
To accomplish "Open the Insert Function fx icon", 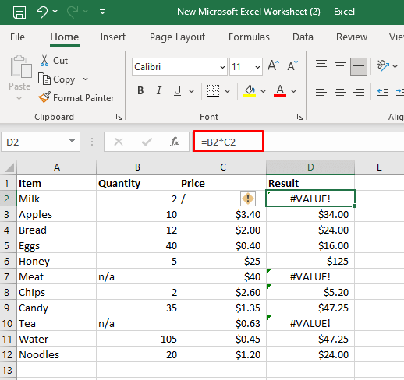I will 175,142.
